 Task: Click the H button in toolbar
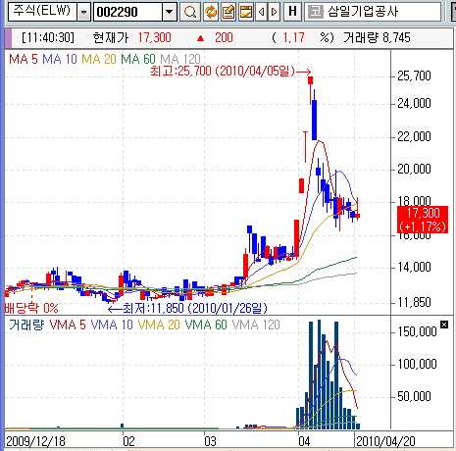pos(292,12)
